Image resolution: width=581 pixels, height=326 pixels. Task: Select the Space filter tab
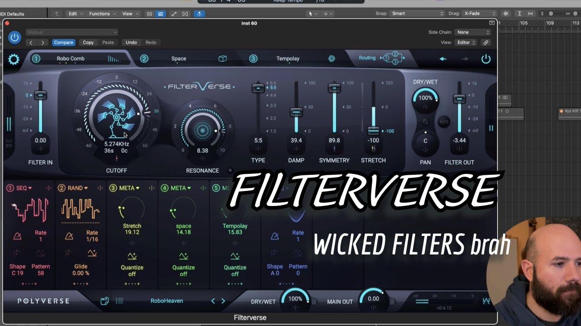tap(179, 58)
